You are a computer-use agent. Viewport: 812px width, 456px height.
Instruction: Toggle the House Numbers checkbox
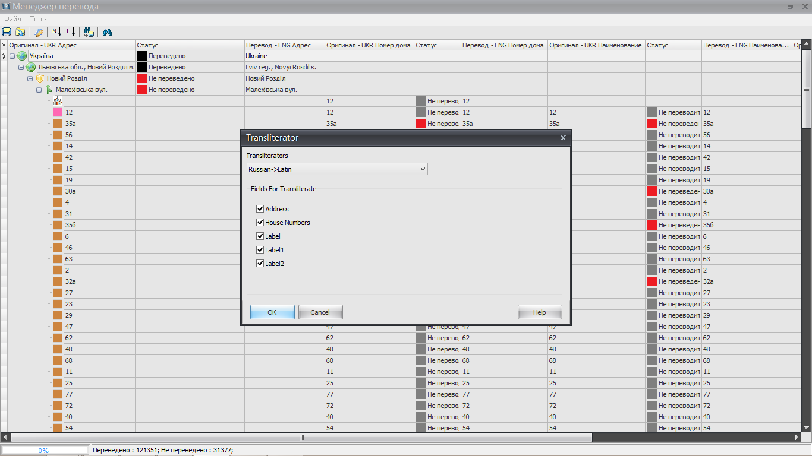click(260, 223)
